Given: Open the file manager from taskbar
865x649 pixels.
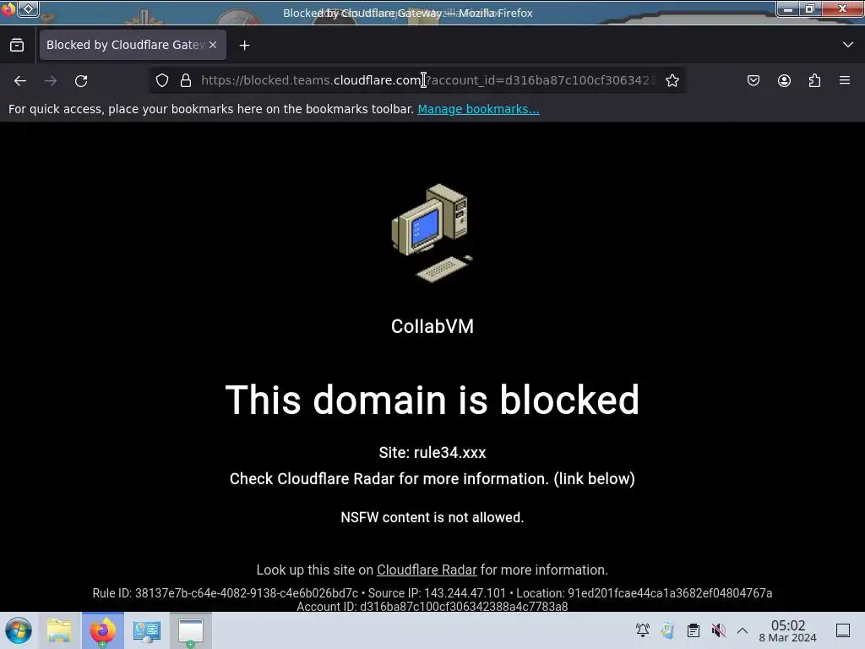Looking at the screenshot, I should (59, 630).
